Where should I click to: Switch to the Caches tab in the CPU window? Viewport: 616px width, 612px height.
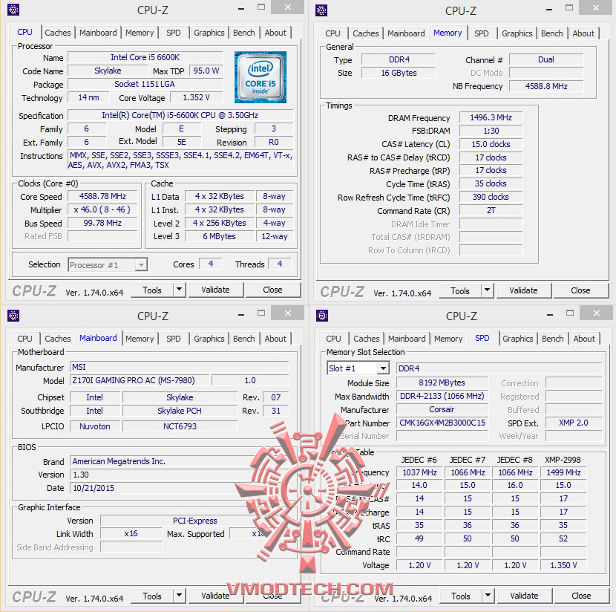pos(58,33)
